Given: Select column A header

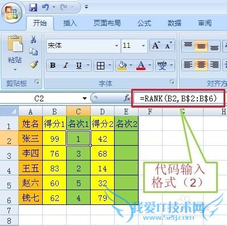Looking at the screenshot, I should pyautogui.click(x=30, y=111).
